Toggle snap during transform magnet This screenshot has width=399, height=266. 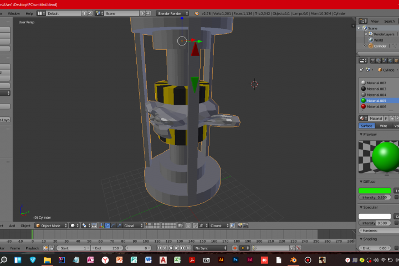pyautogui.click(x=195, y=226)
